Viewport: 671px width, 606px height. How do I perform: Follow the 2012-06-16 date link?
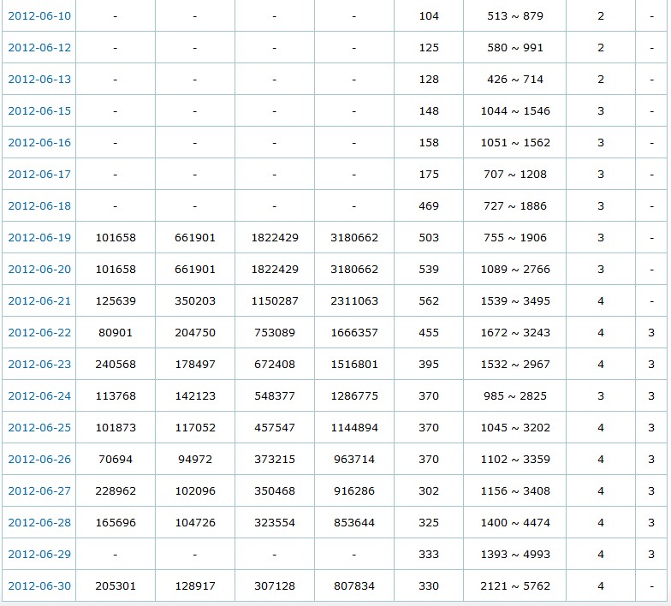(39, 143)
